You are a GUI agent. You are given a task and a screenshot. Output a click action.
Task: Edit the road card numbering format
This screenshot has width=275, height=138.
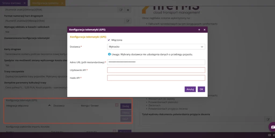coord(128,21)
